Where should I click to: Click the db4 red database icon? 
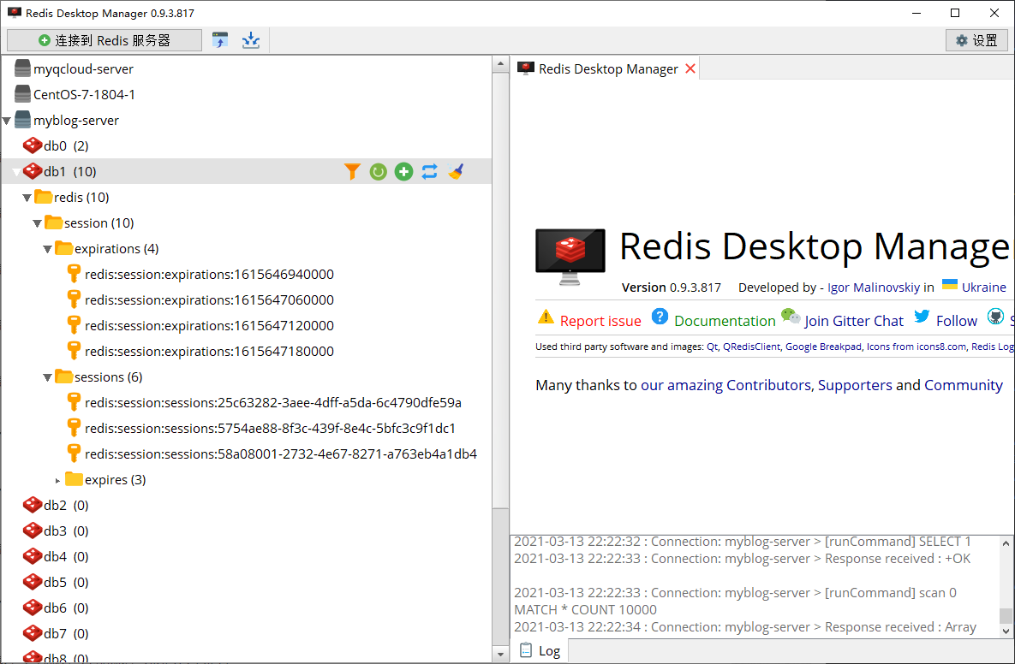tap(33, 556)
